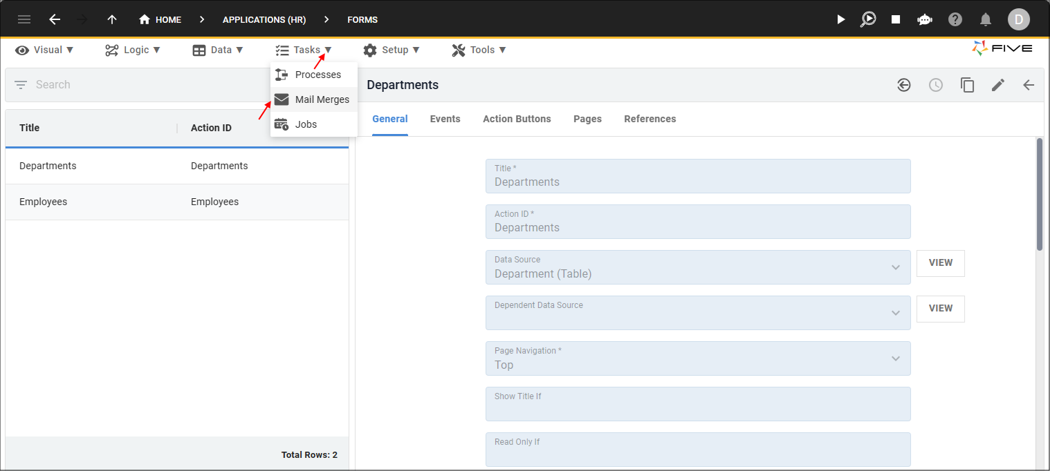This screenshot has width=1050, height=471.
Task: Run the application with the play icon
Action: click(840, 19)
